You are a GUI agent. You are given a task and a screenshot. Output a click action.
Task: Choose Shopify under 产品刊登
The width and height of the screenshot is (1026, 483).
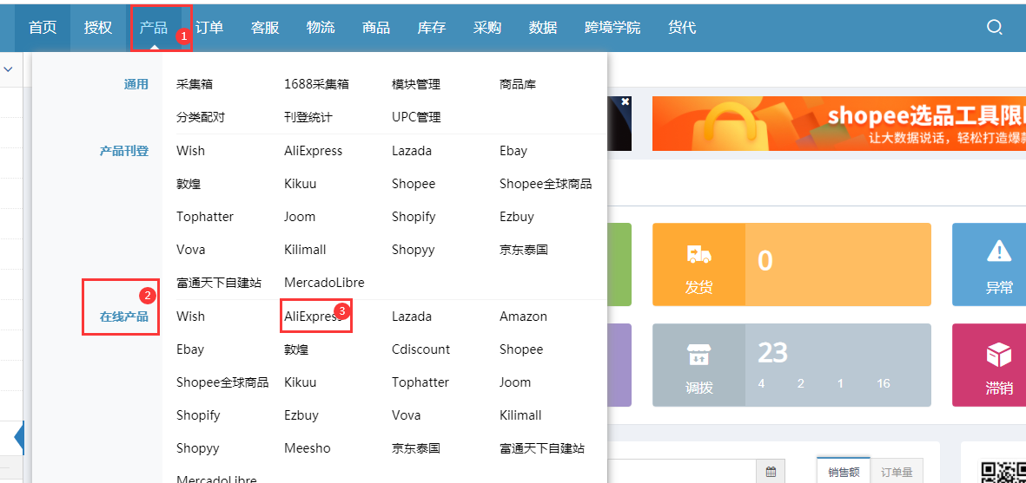click(x=414, y=217)
